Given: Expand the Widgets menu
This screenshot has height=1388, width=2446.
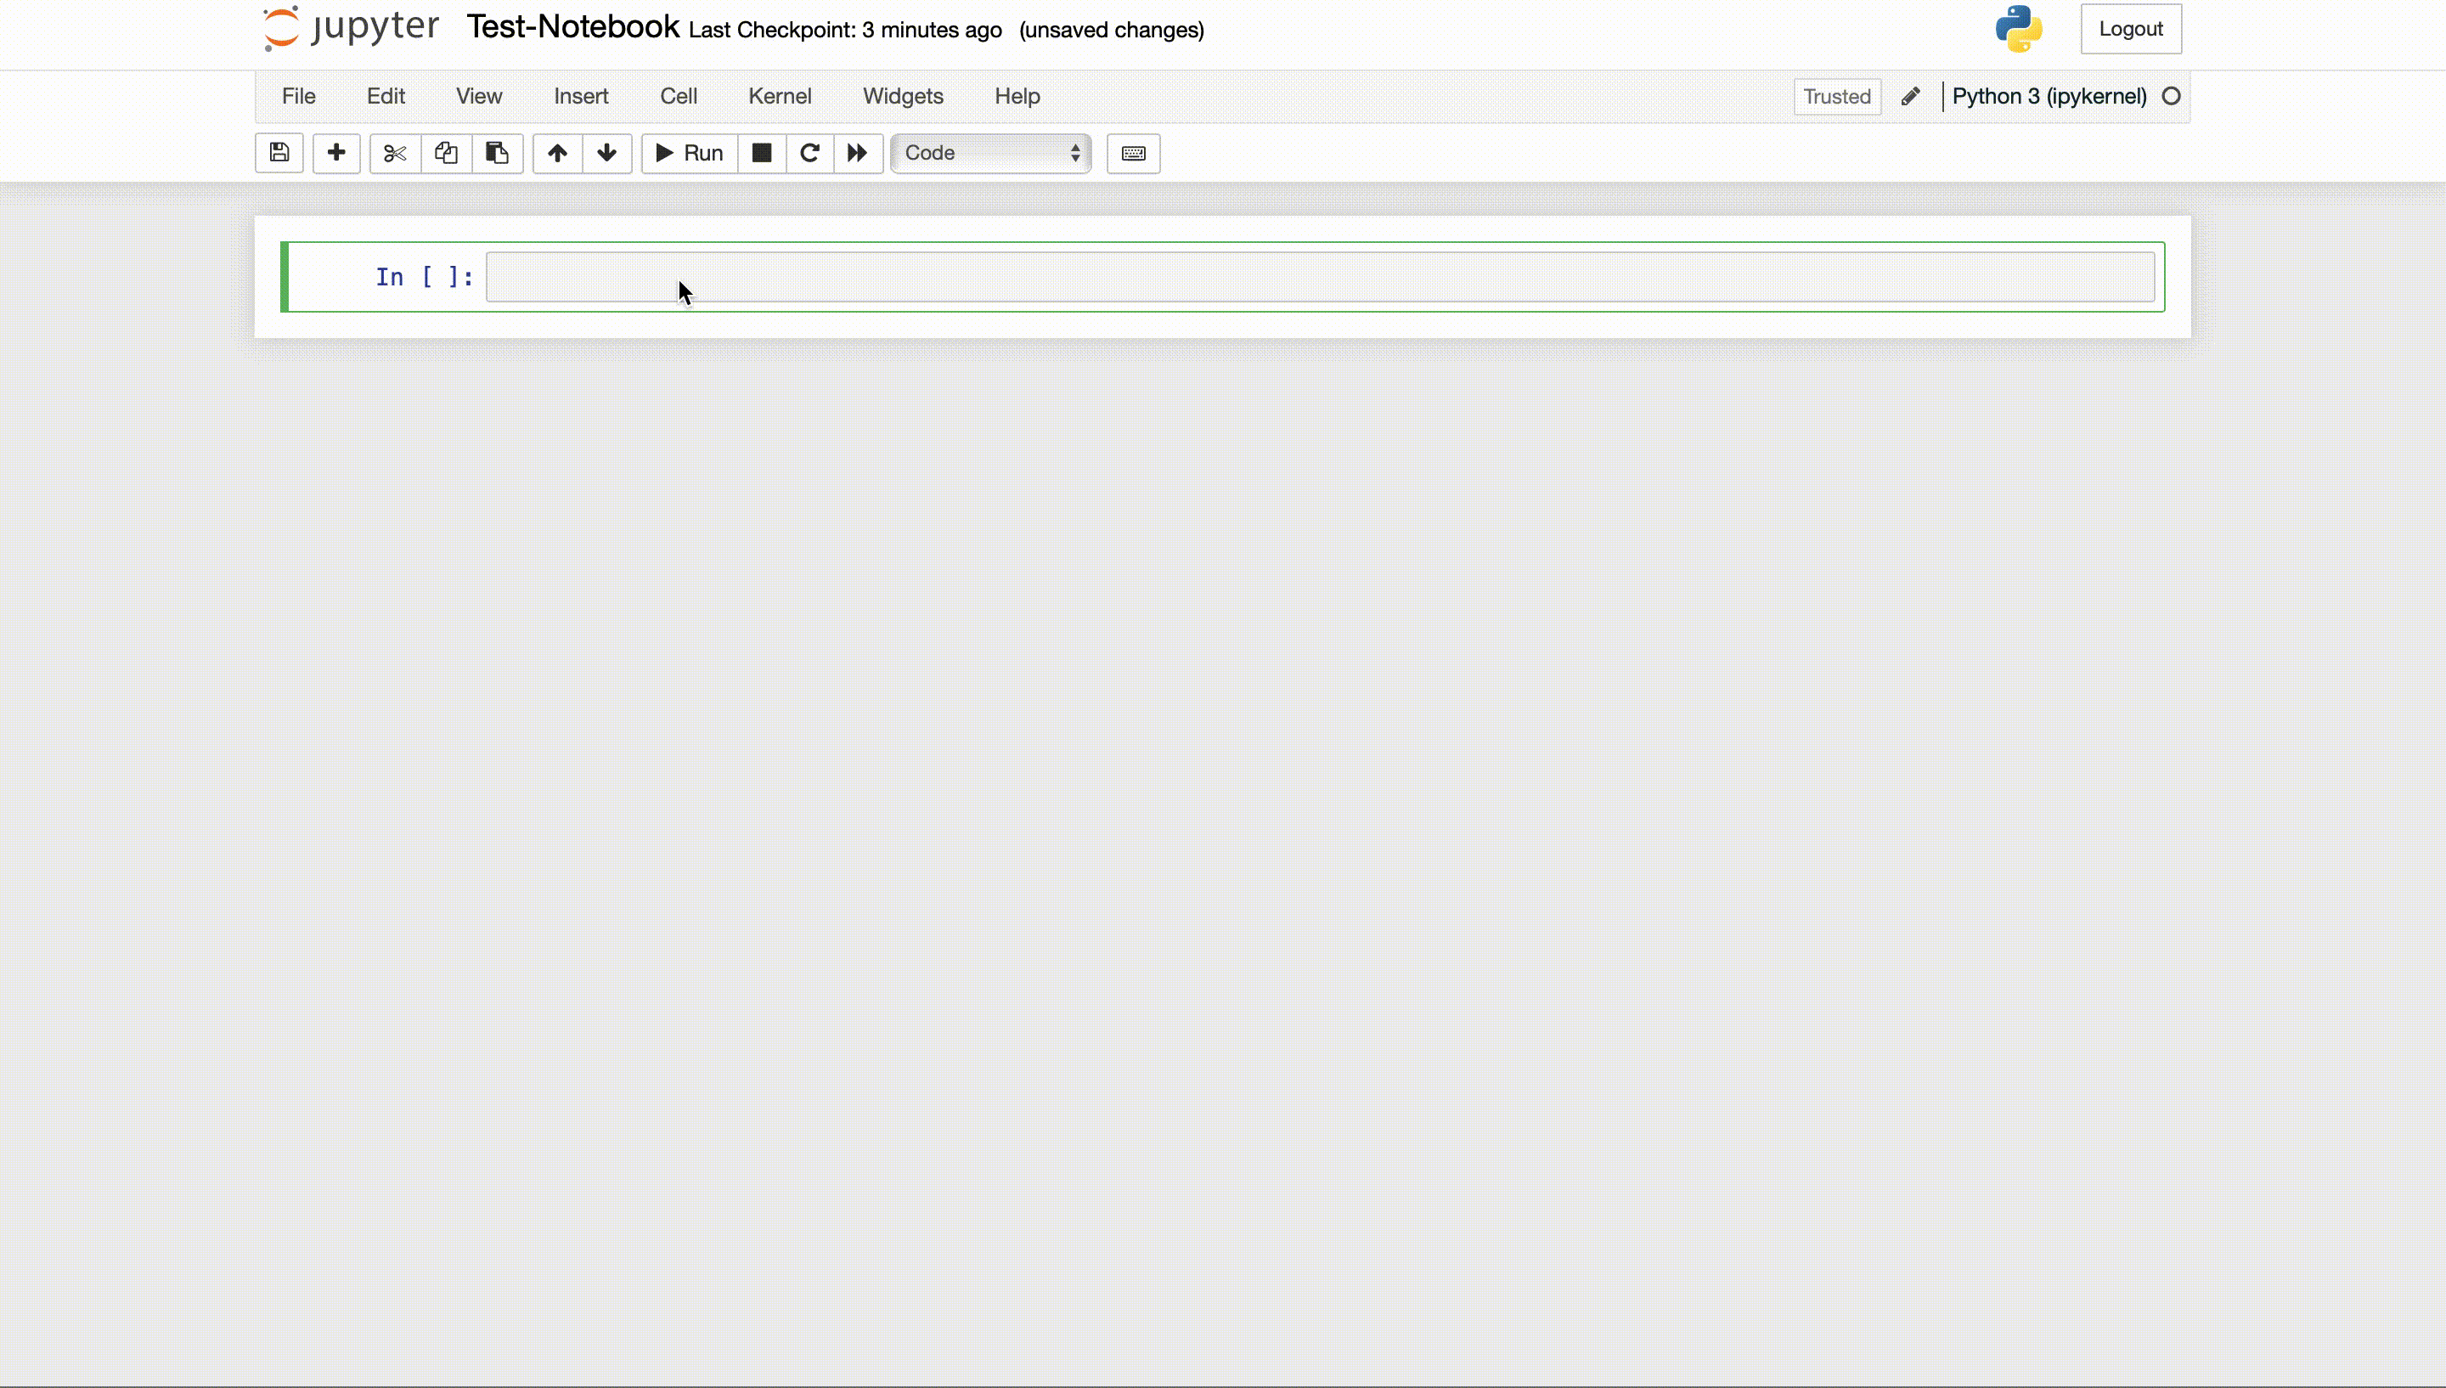Looking at the screenshot, I should (x=902, y=96).
